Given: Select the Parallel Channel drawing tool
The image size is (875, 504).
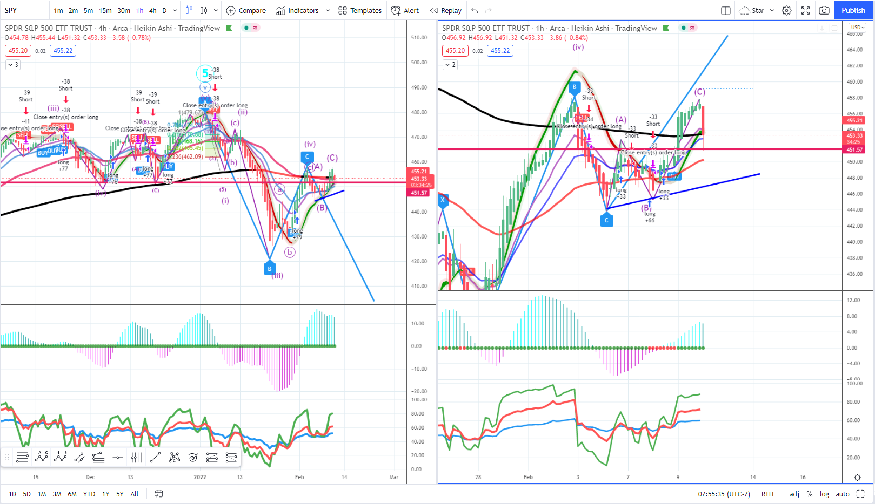Looking at the screenshot, I should click(x=79, y=458).
